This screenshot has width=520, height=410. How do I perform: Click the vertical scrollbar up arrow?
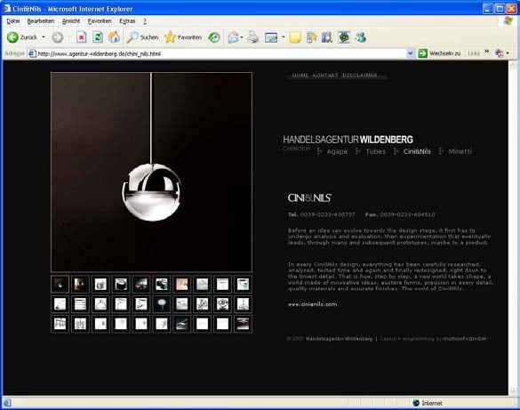click(x=513, y=65)
